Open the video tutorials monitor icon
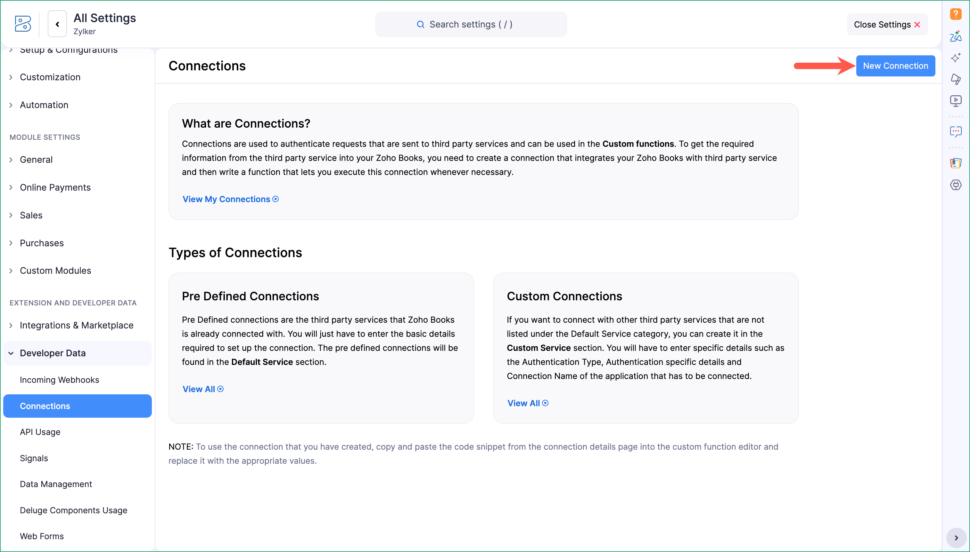 (x=955, y=100)
